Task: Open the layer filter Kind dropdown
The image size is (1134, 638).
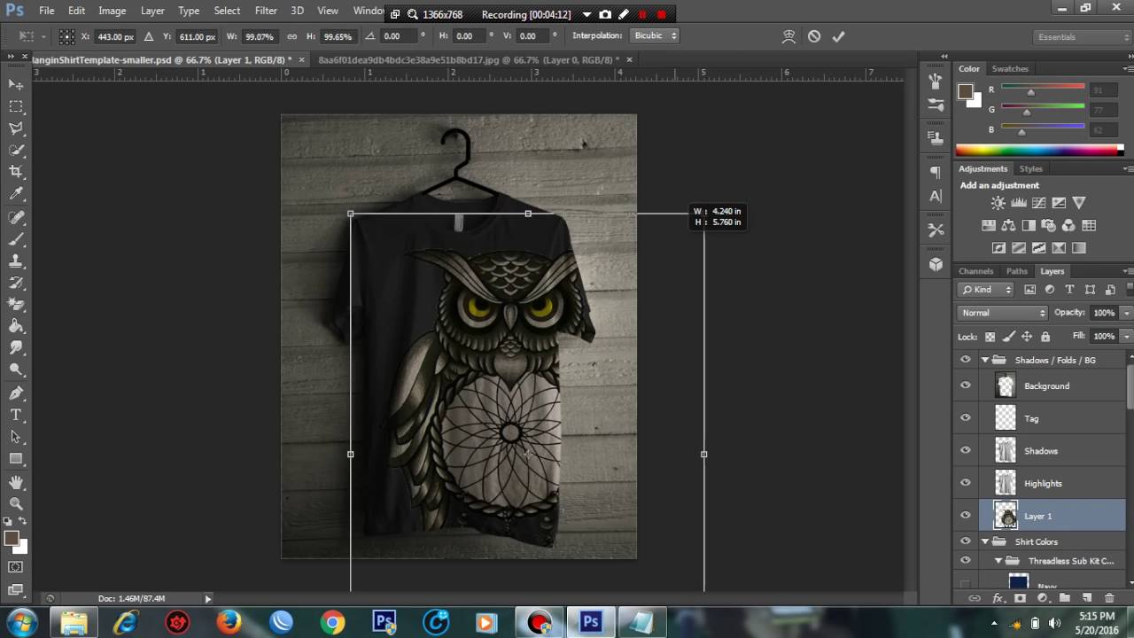Action: point(986,290)
